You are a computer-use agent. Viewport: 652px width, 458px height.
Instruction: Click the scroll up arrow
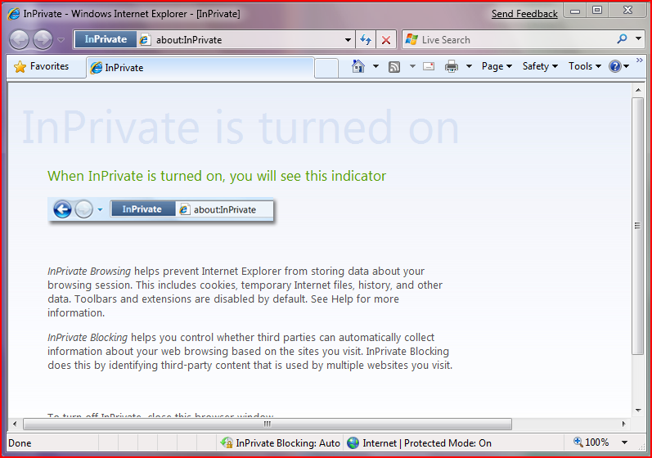[638, 90]
